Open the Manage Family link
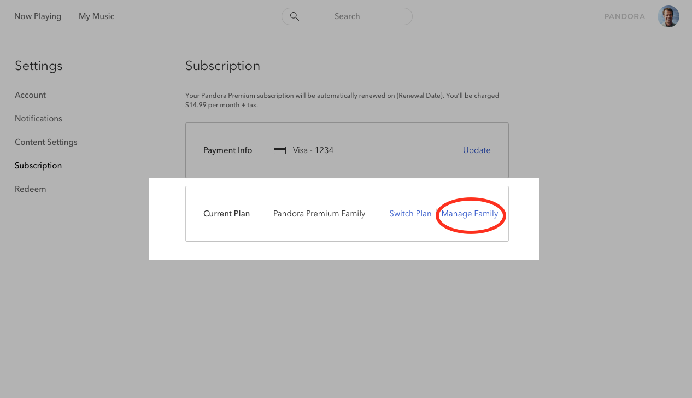The image size is (692, 398). (470, 214)
